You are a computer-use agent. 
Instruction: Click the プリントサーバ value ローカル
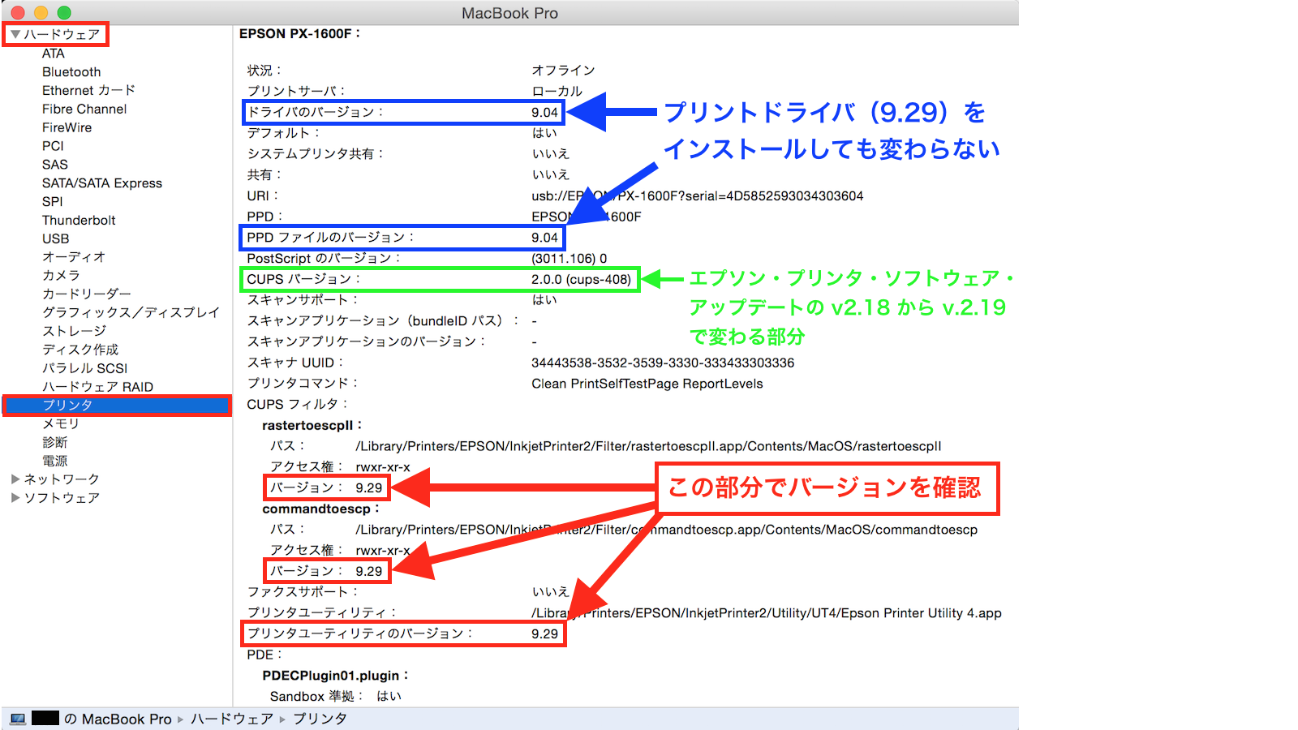[557, 92]
